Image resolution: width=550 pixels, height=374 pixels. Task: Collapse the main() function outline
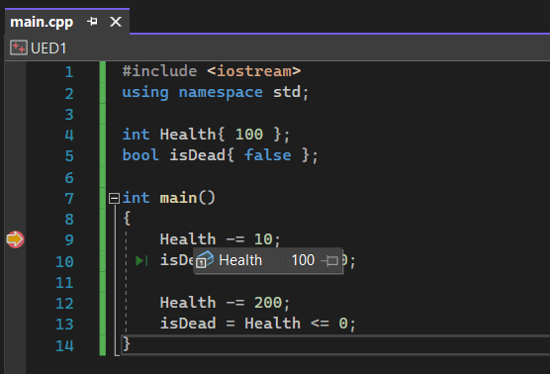pyautogui.click(x=114, y=199)
